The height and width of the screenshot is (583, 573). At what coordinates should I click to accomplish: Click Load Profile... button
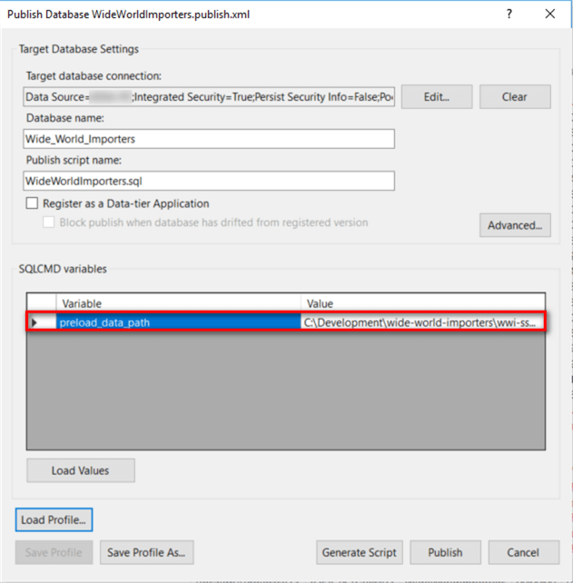tap(54, 519)
